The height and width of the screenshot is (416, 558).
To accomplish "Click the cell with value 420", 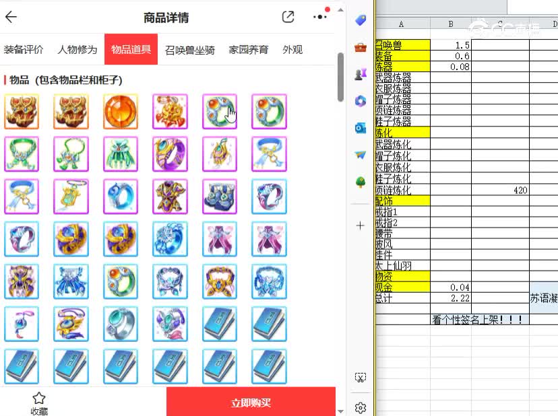I will pyautogui.click(x=500, y=190).
